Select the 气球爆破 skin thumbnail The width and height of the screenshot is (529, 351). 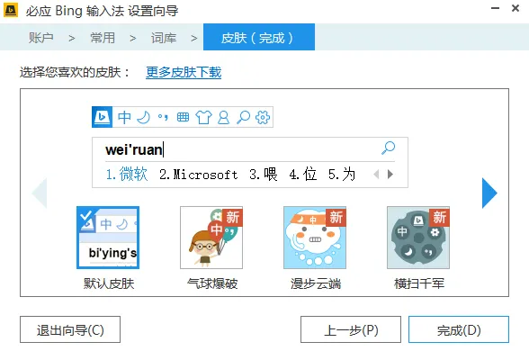(211, 238)
